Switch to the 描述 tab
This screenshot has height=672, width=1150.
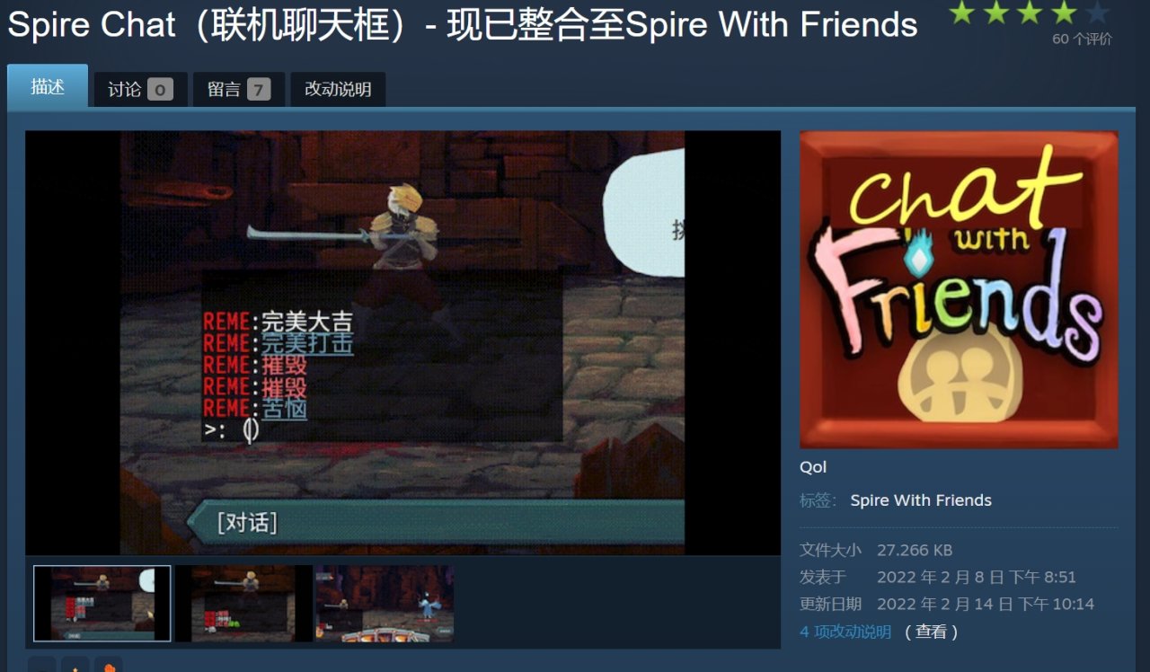point(48,86)
